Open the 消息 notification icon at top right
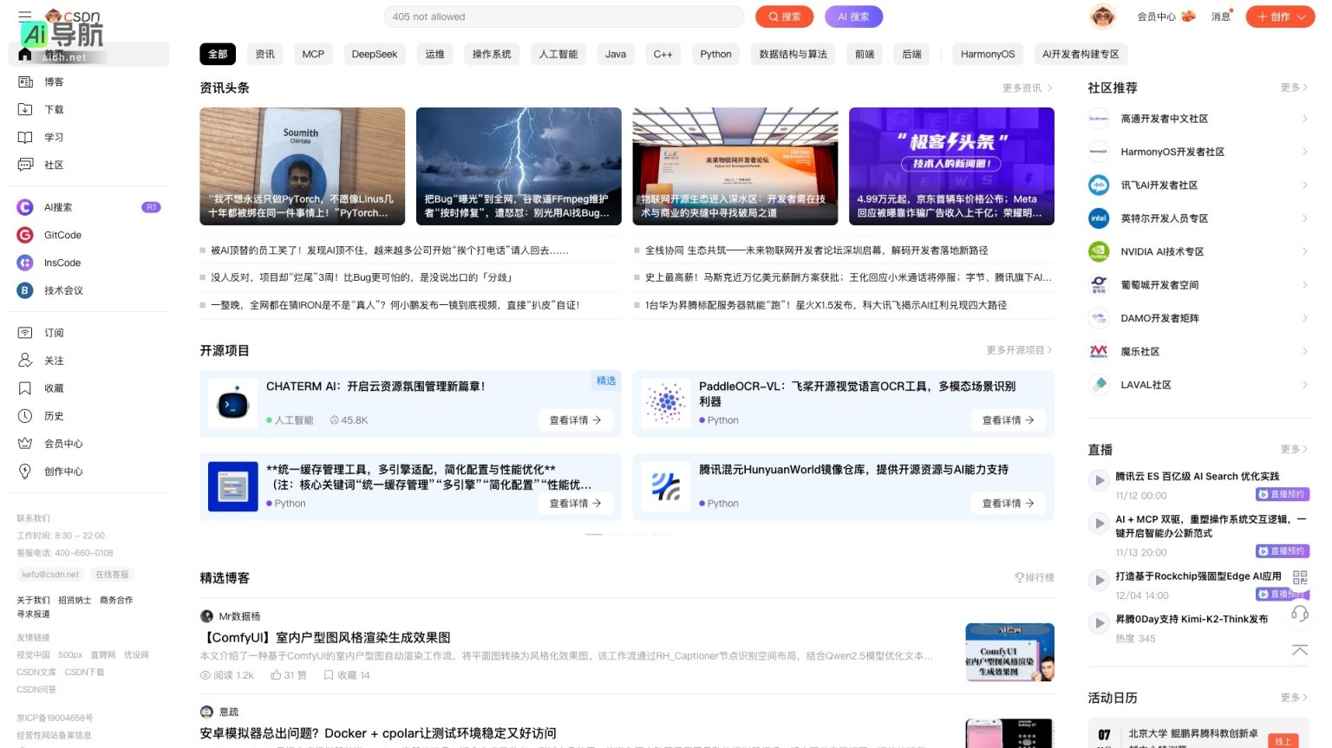Screen dimensions: 1332x748 coord(1220,16)
